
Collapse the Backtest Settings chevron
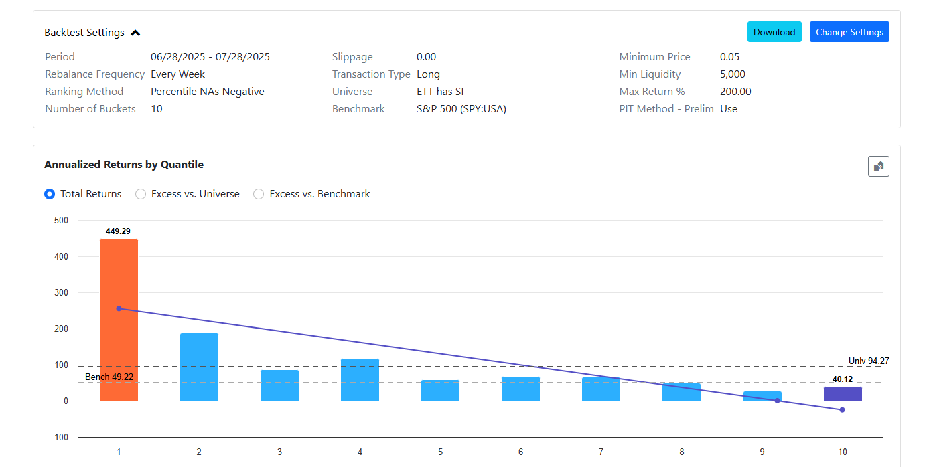136,33
